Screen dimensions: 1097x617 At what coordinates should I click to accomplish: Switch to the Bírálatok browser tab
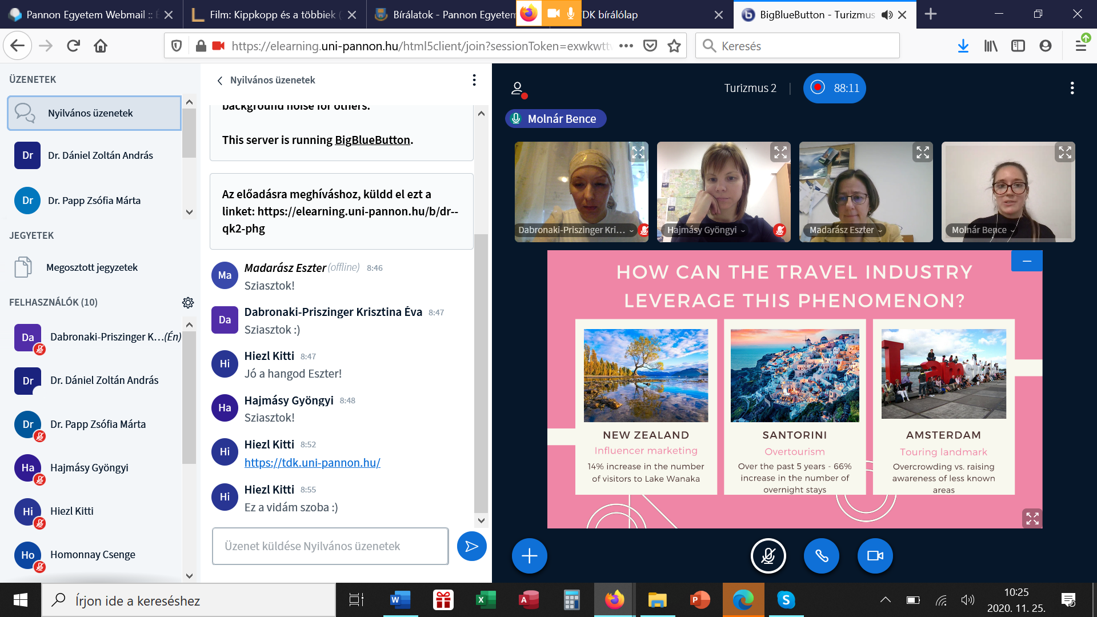[446, 15]
